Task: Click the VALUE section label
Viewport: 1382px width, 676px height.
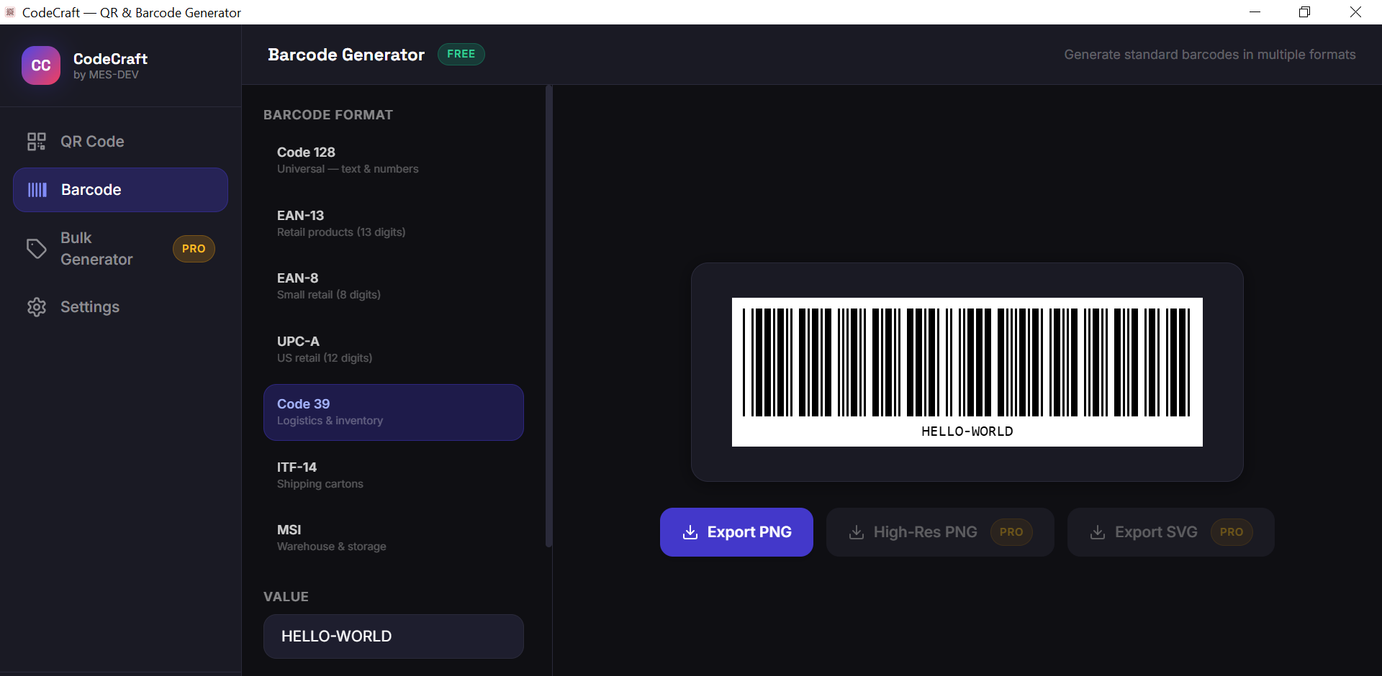Action: [x=286, y=597]
